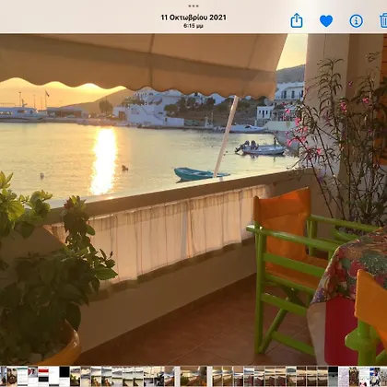387x387 pixels.
Task: Select the red, white and black flag thumbnail
Action: pos(43,376)
